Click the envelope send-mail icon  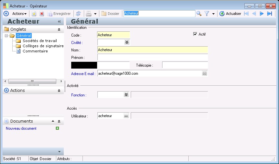205,73
